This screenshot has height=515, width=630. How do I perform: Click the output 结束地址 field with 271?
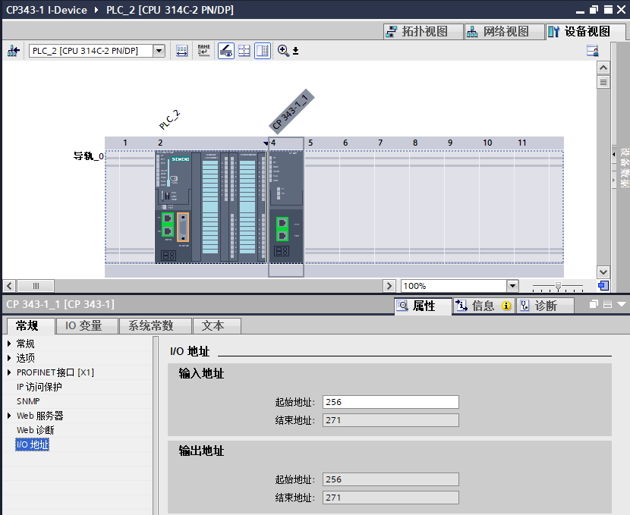tap(391, 498)
